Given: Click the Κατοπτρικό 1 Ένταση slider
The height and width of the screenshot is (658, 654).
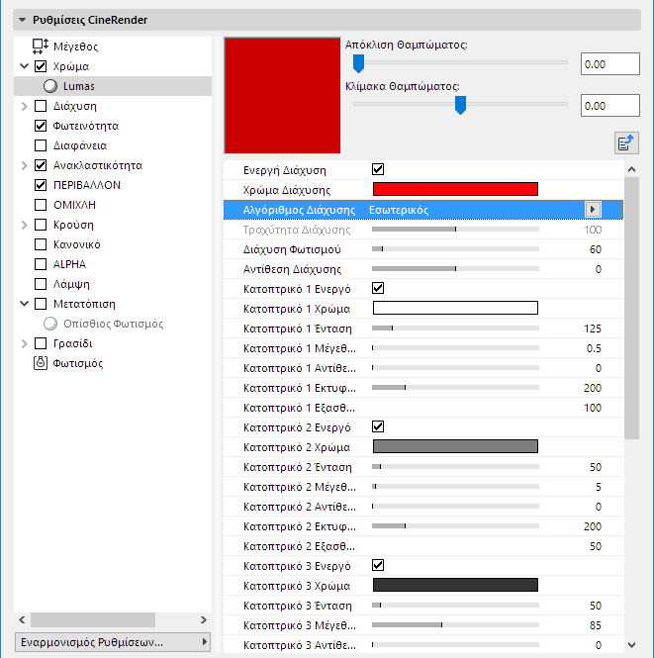Looking at the screenshot, I should tap(455, 329).
